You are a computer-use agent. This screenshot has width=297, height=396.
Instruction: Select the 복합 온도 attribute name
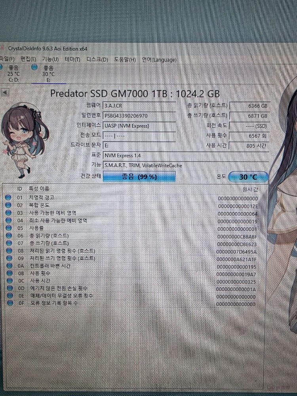[x=39, y=205]
